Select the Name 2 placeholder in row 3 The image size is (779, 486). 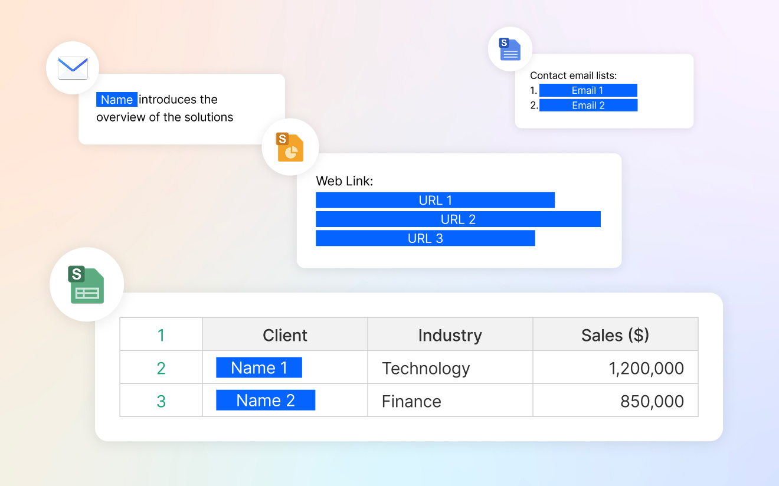(266, 399)
